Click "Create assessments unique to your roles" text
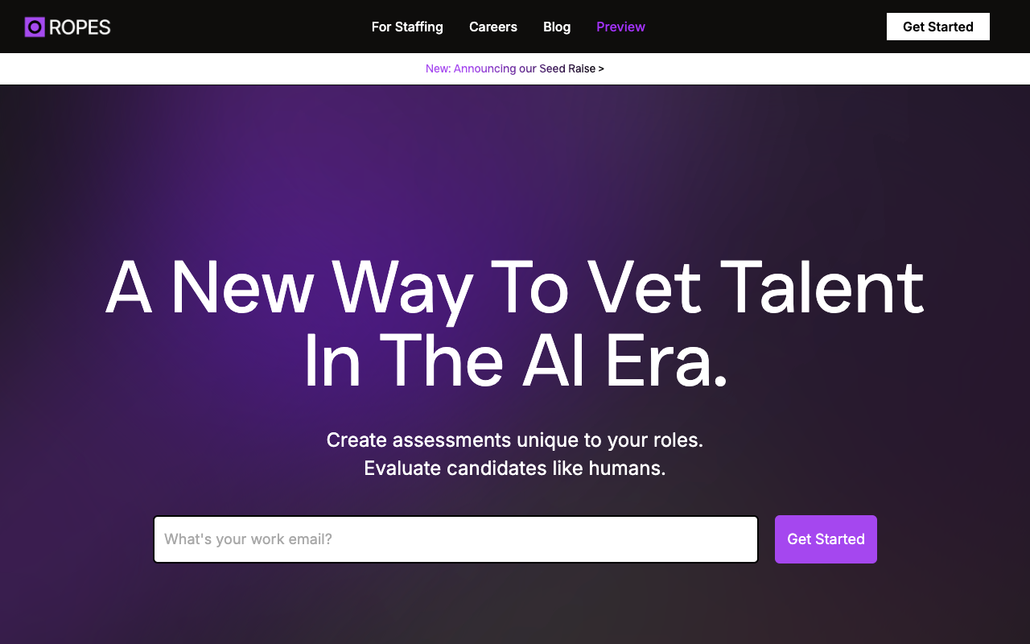The height and width of the screenshot is (644, 1030). pyautogui.click(x=515, y=440)
